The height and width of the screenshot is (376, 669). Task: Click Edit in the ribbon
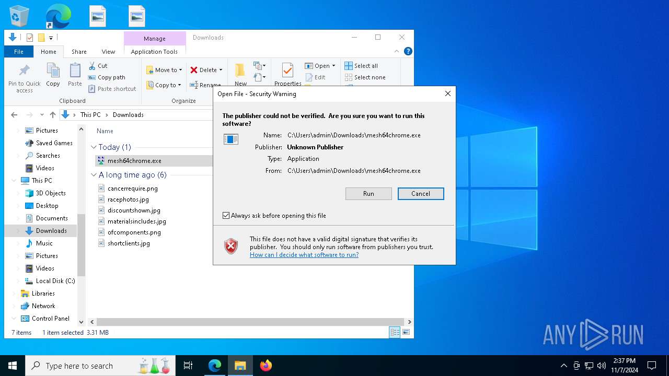pyautogui.click(x=315, y=77)
